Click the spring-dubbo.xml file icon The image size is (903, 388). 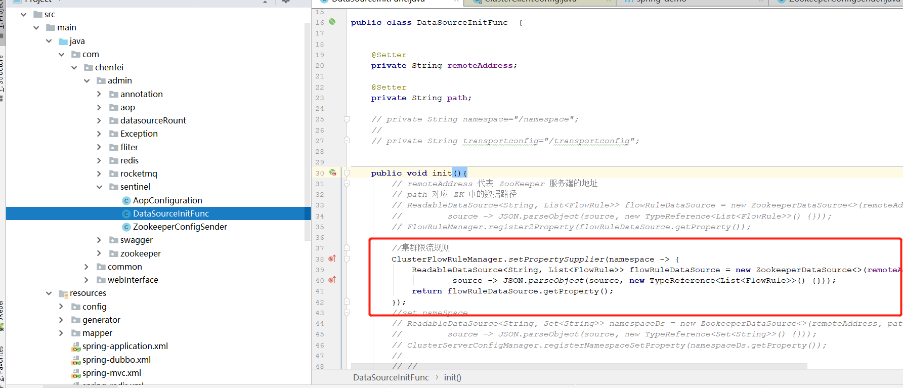(x=76, y=360)
